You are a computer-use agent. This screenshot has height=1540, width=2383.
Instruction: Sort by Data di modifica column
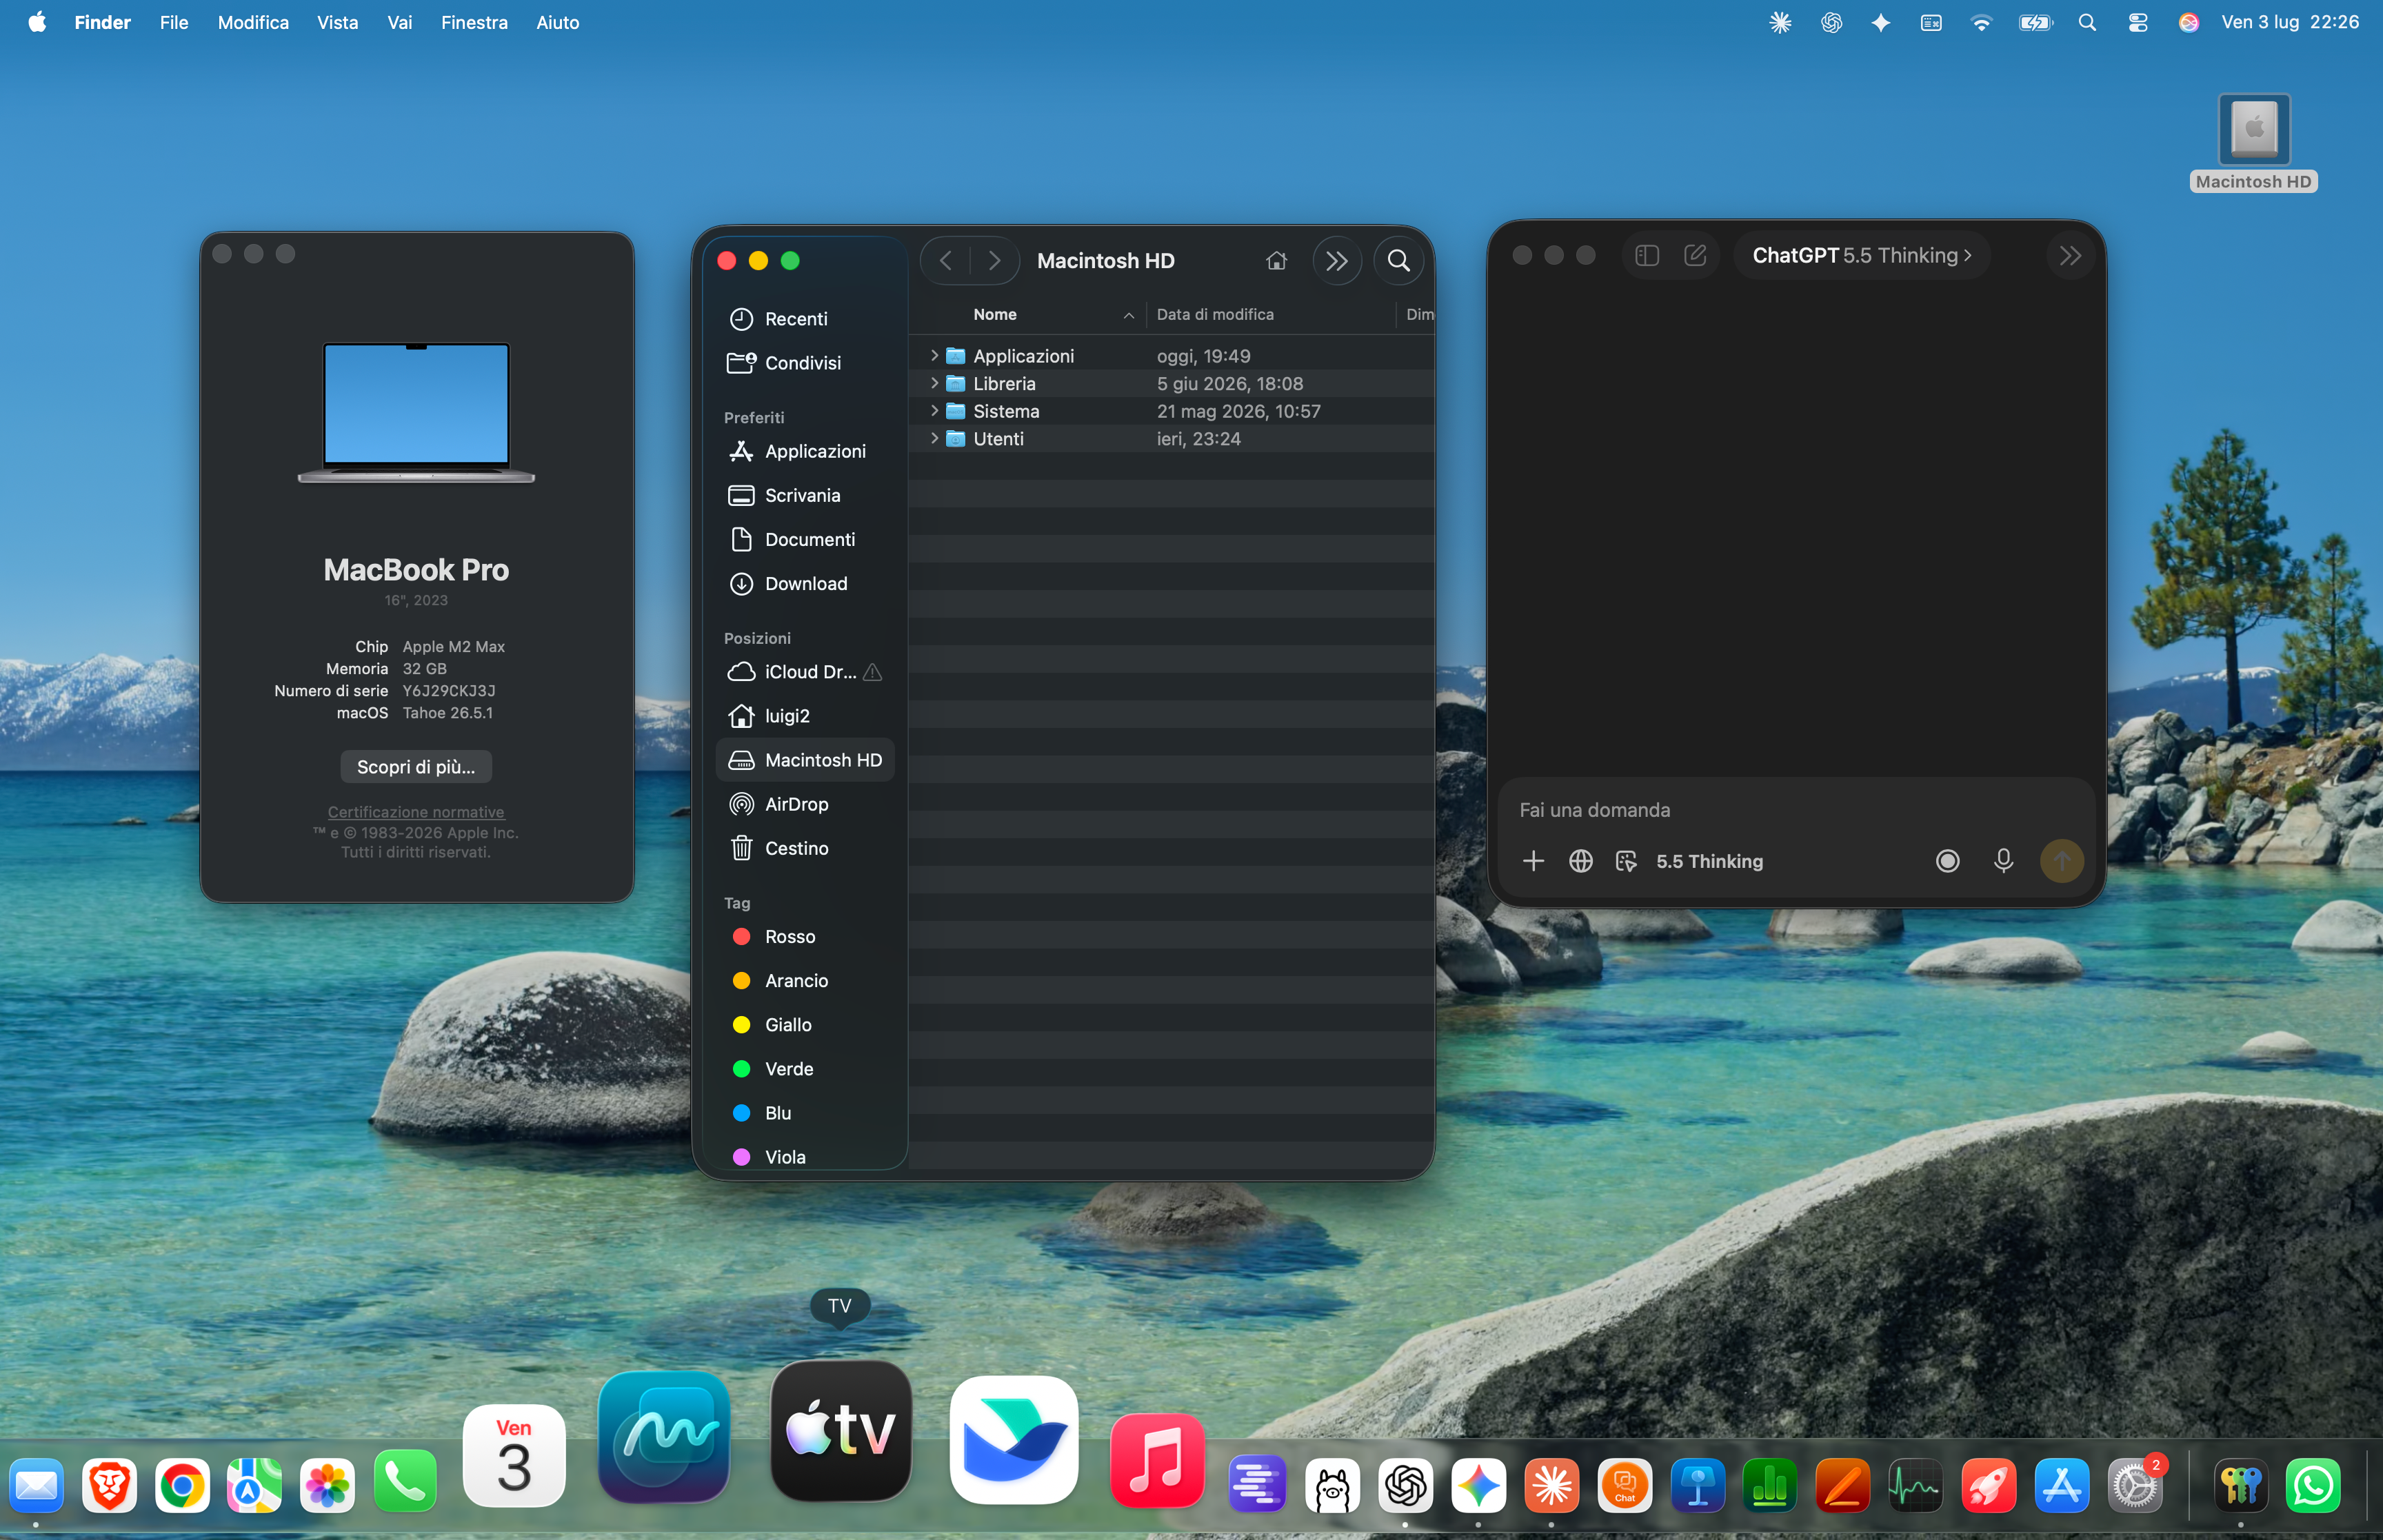coord(1270,314)
